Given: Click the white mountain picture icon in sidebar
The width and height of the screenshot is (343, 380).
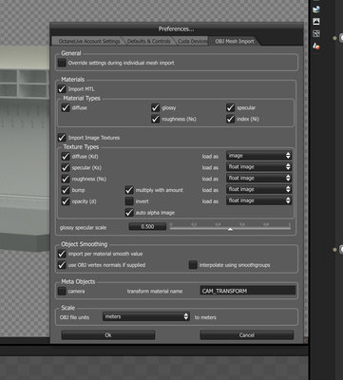Looking at the screenshot, I should (x=316, y=22).
